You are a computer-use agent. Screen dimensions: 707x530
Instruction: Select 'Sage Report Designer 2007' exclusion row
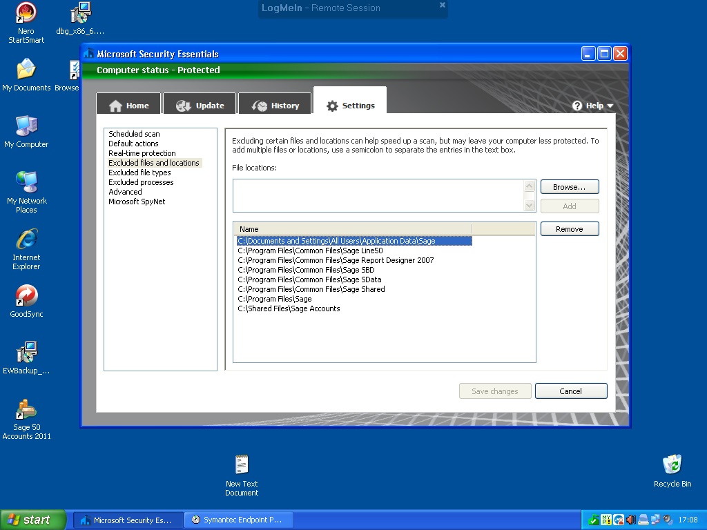pyautogui.click(x=336, y=260)
